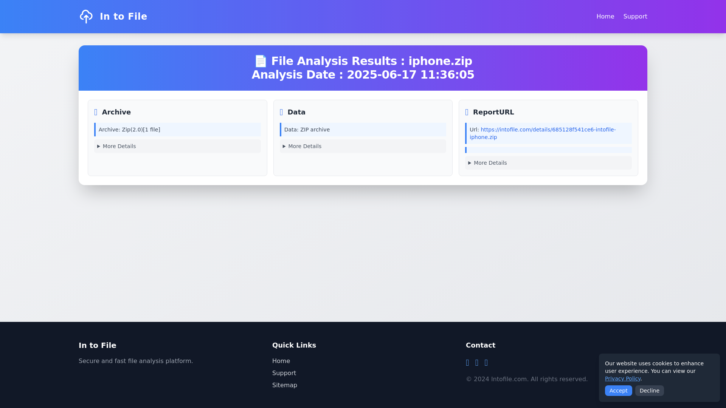This screenshot has width=726, height=408.
Task: Click the Contact footer heading
Action: pyautogui.click(x=481, y=345)
